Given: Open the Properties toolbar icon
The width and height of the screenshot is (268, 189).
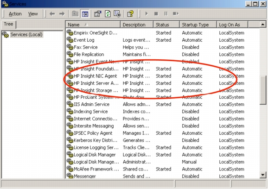Looking at the screenshot, I should (x=97, y=13).
